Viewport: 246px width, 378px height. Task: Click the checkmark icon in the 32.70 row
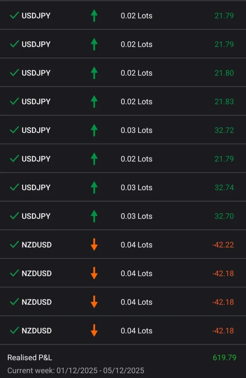14,216
